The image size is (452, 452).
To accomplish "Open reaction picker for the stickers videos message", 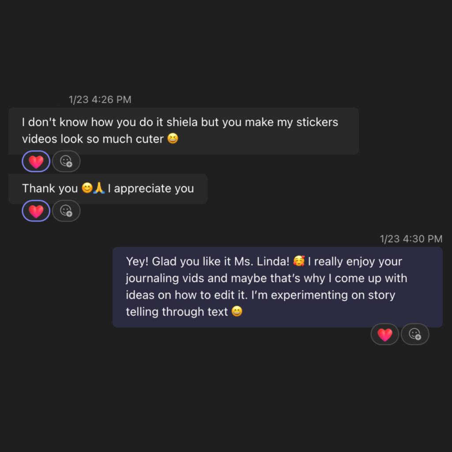I will coord(66,161).
